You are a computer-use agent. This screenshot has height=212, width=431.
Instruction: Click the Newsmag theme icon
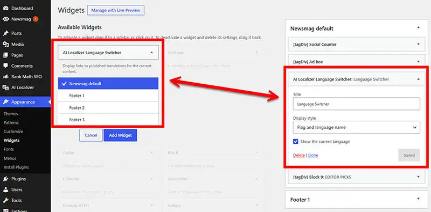tap(6, 19)
